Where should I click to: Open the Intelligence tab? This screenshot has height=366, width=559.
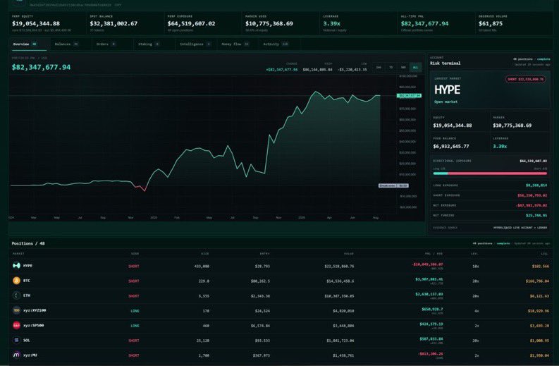coord(195,44)
